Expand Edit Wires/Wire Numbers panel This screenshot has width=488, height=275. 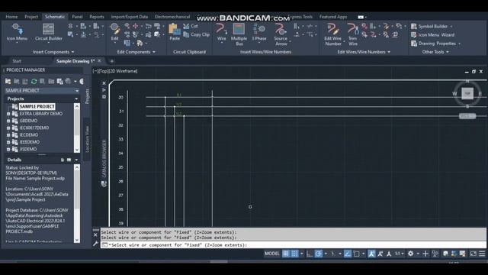coord(364,52)
